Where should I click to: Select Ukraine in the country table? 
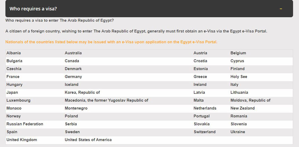238,132
